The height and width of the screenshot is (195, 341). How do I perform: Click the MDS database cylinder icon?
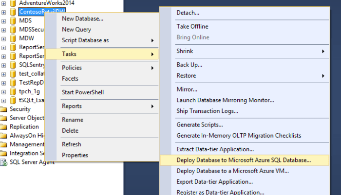click(x=13, y=21)
